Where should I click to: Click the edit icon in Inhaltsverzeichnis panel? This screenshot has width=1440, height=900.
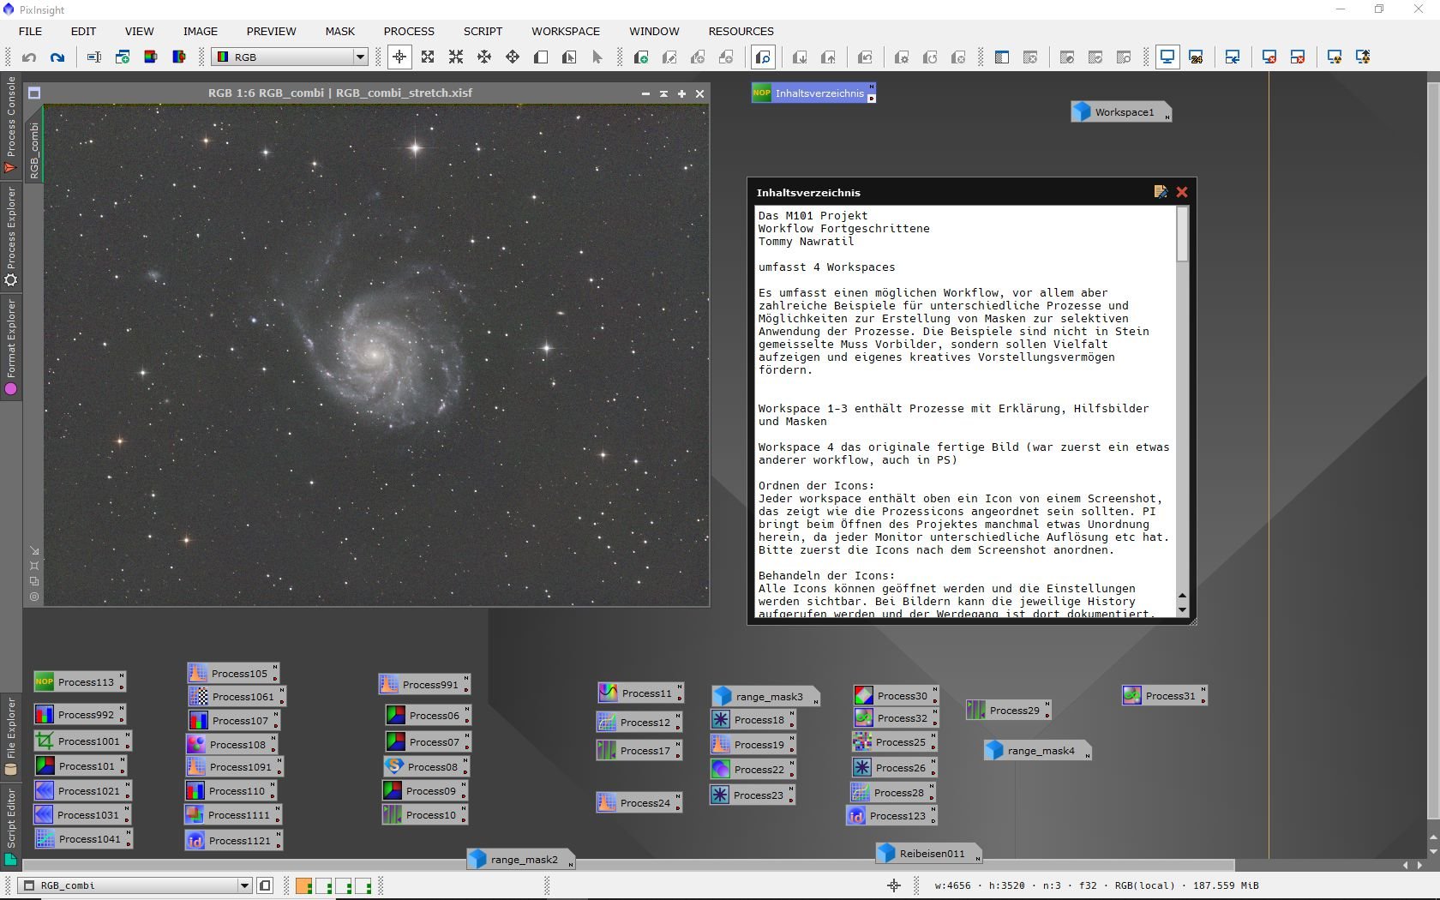[x=1161, y=192]
